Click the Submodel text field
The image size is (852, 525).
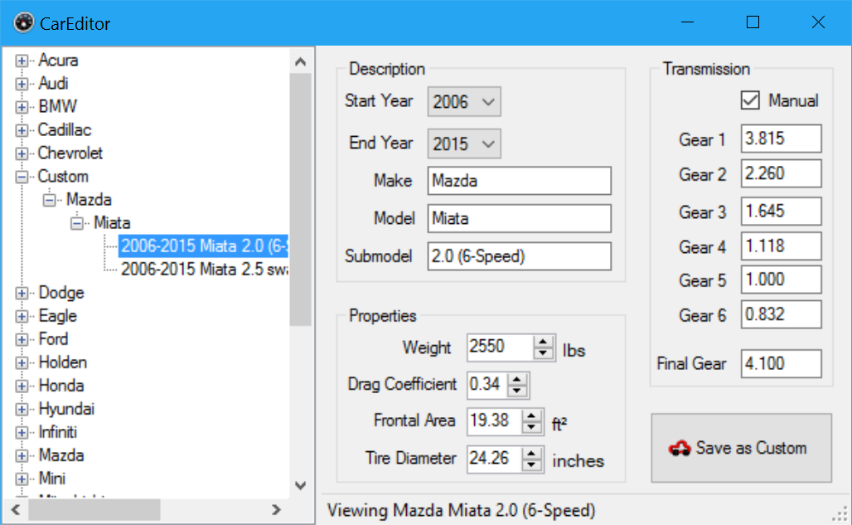click(x=519, y=256)
